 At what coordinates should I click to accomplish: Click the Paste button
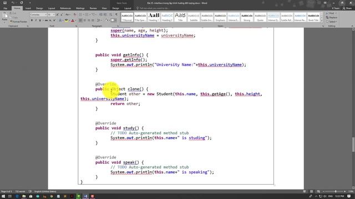[x=4, y=17]
